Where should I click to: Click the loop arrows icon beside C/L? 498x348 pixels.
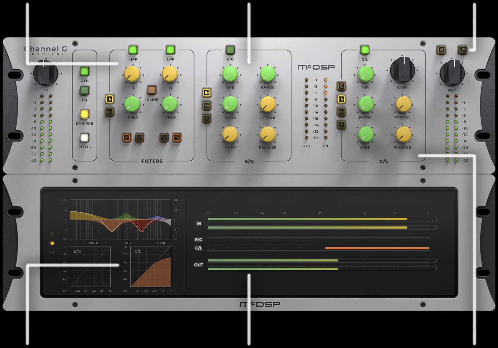coord(341,86)
